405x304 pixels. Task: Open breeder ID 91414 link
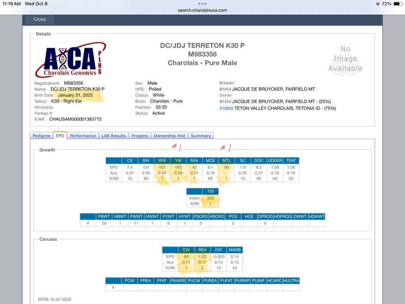(x=225, y=89)
